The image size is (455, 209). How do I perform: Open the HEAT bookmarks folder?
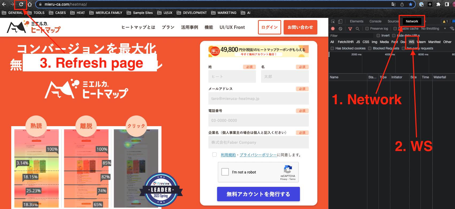pyautogui.click(x=78, y=13)
